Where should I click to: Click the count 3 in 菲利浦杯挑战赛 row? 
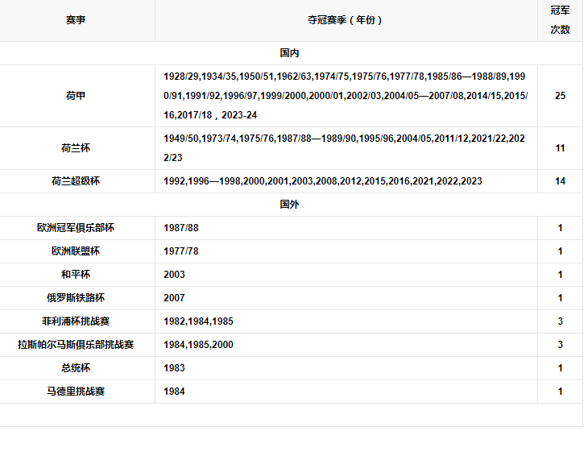click(x=560, y=321)
